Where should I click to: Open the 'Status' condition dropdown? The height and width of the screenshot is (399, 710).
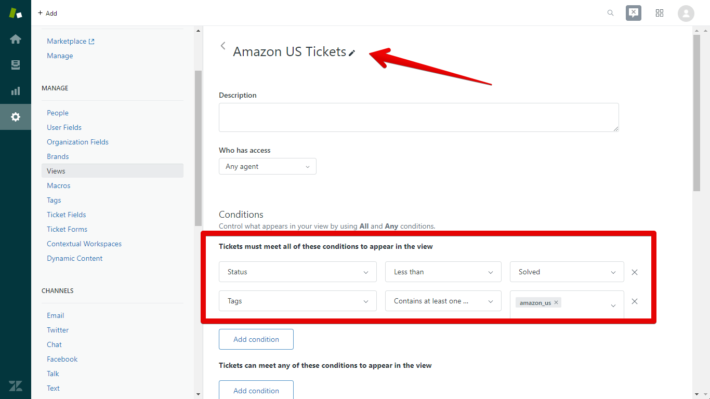pyautogui.click(x=297, y=272)
